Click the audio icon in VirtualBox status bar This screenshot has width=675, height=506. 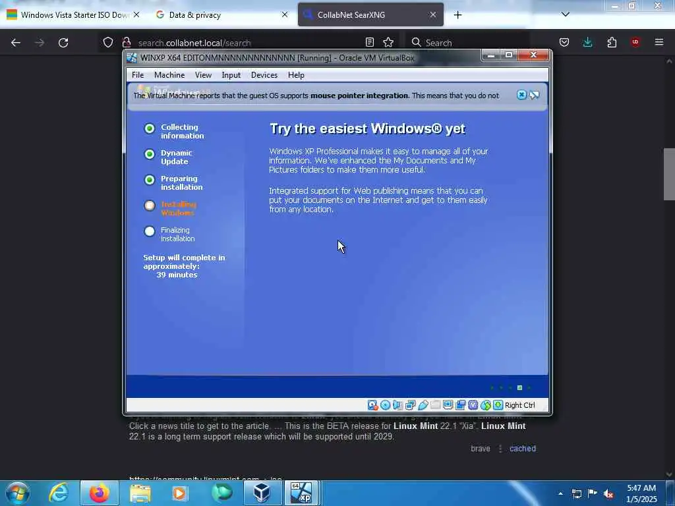(x=397, y=405)
